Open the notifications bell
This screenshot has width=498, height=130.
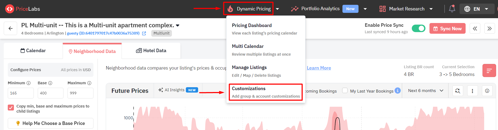pos(452,9)
